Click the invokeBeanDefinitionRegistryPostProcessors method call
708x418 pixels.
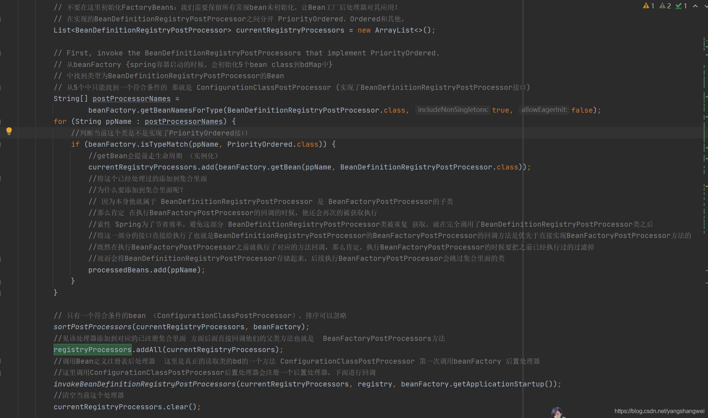[145, 384]
